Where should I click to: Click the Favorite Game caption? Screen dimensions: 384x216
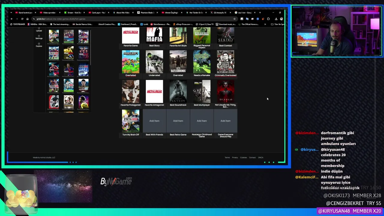[x=130, y=46]
